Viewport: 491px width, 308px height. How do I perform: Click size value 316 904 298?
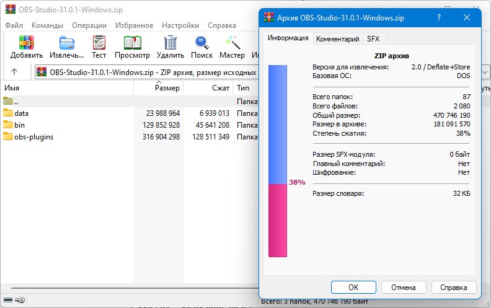click(x=161, y=137)
